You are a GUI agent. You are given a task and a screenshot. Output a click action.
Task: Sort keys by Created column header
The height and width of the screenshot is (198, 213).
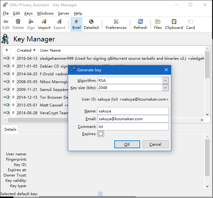click(x=24, y=50)
